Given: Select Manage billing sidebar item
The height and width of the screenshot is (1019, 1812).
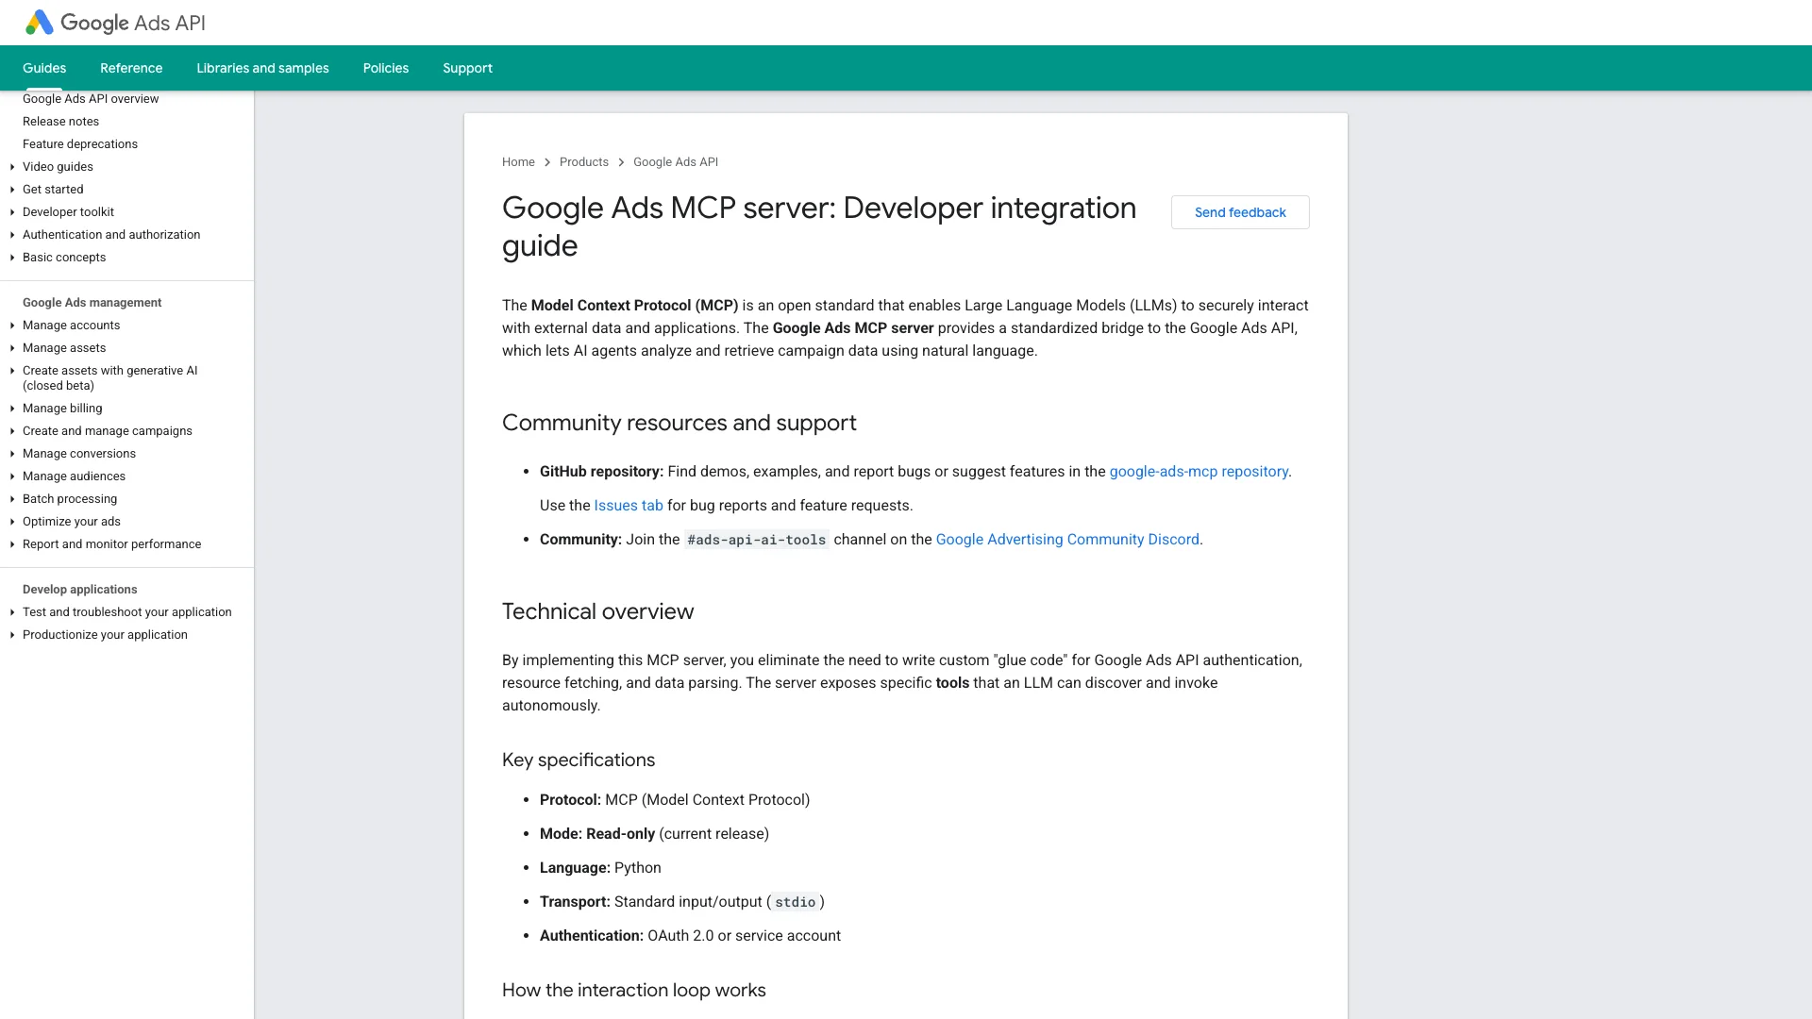Looking at the screenshot, I should (x=62, y=409).
